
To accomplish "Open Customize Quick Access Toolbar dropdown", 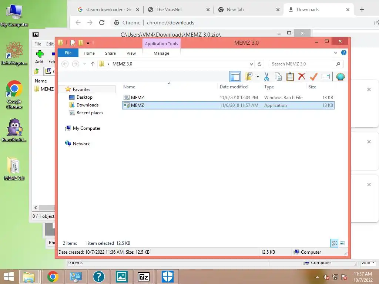I will click(x=88, y=43).
